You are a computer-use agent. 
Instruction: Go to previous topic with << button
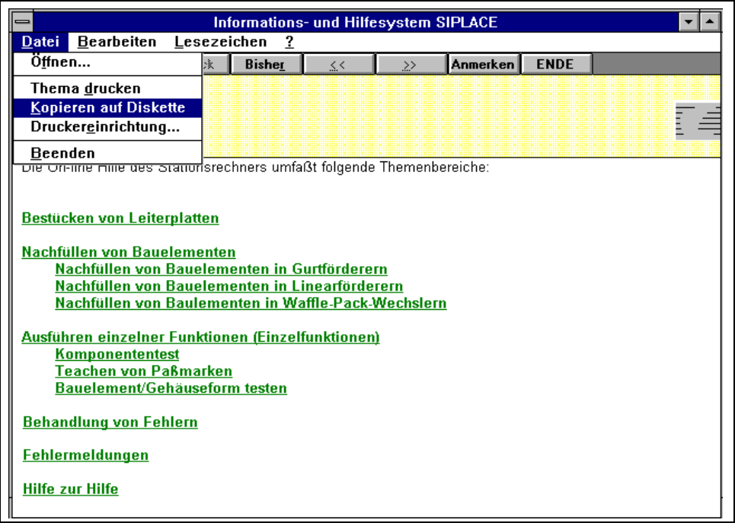tap(338, 65)
